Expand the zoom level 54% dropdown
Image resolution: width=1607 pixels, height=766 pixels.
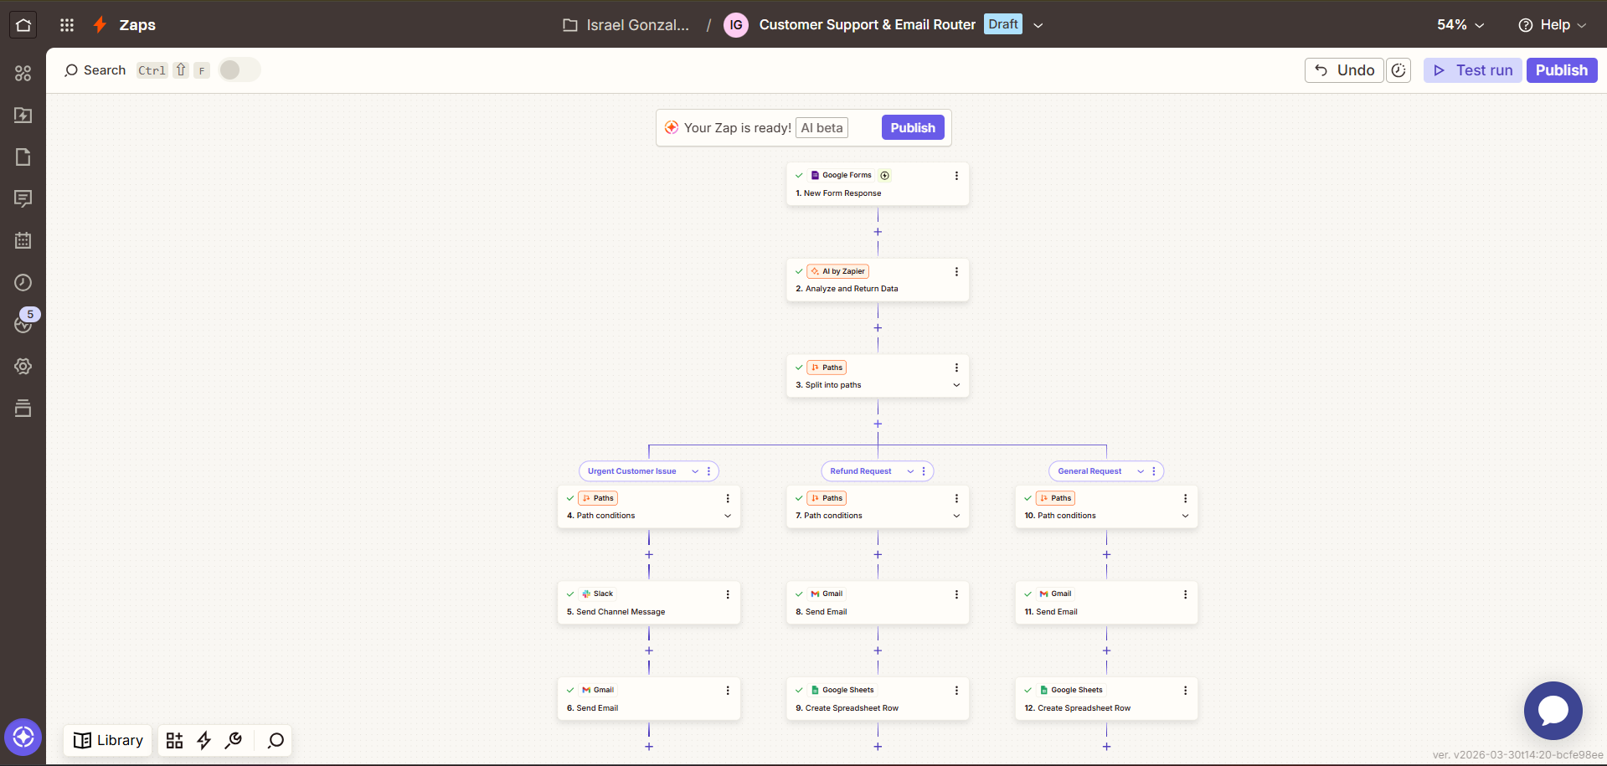point(1460,25)
